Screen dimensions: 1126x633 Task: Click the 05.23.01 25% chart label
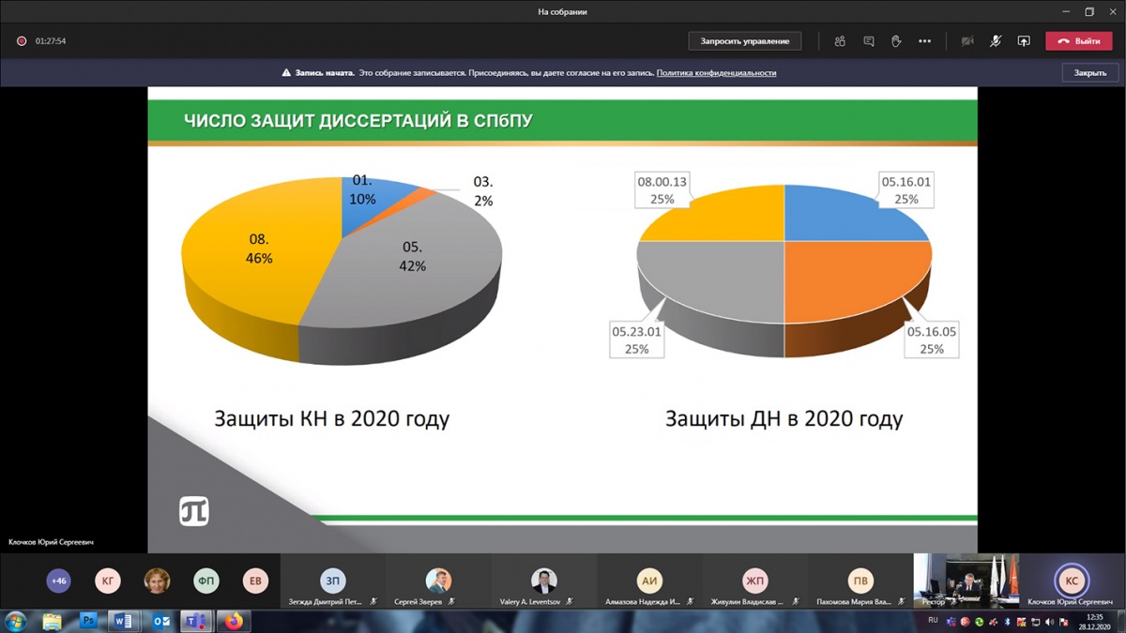pos(637,339)
